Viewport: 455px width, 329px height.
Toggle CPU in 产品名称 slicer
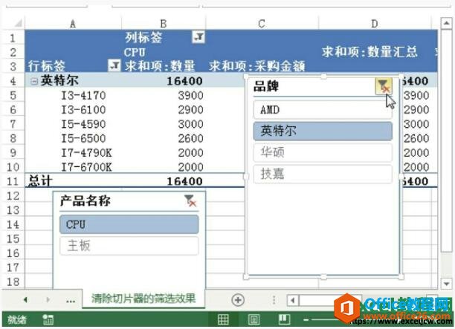(129, 224)
